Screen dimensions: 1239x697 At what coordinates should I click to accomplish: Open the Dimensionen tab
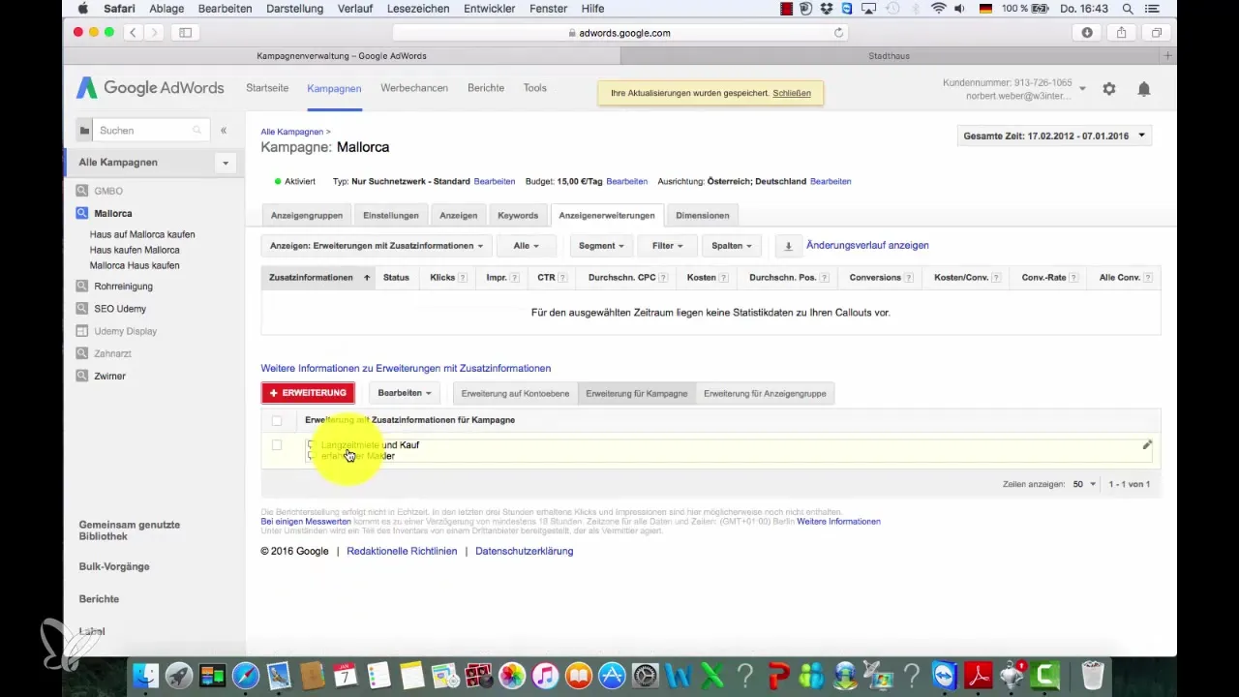703,215
